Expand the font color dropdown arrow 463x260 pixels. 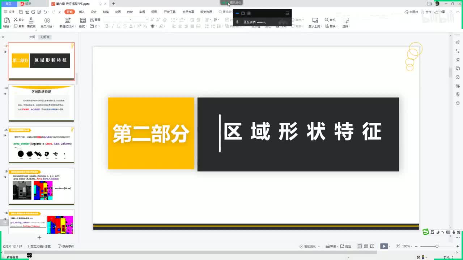[x=135, y=26]
